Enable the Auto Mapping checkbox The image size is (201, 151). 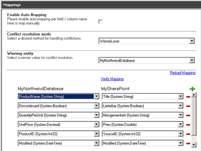point(100,22)
